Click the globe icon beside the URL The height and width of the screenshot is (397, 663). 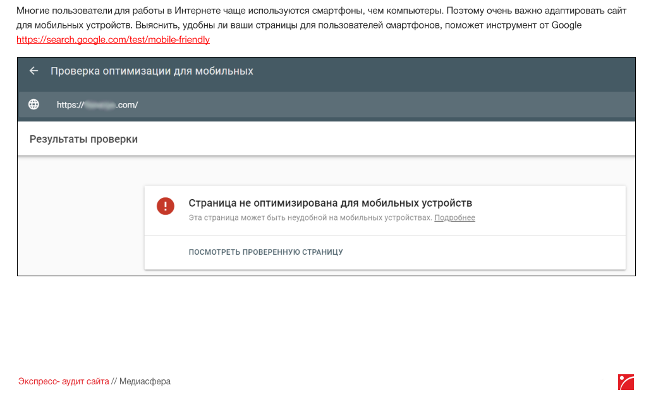[34, 105]
